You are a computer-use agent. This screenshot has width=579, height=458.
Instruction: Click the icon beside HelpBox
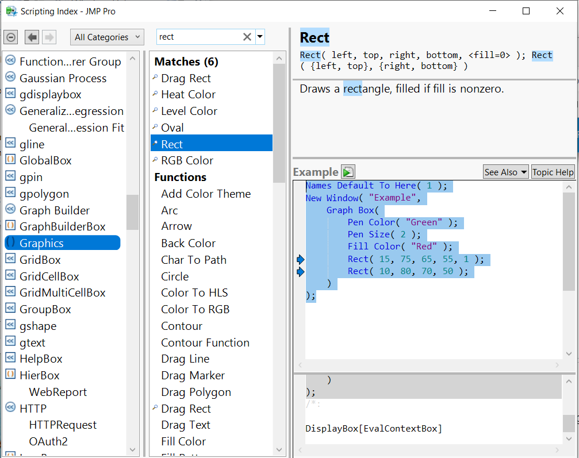point(11,357)
